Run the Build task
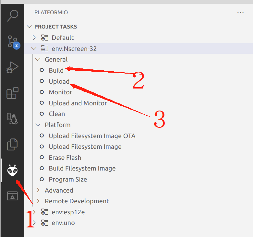Screen dimensions: 253x237 pyautogui.click(x=56, y=70)
